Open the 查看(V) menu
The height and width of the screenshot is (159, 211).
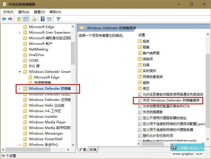(x=39, y=12)
